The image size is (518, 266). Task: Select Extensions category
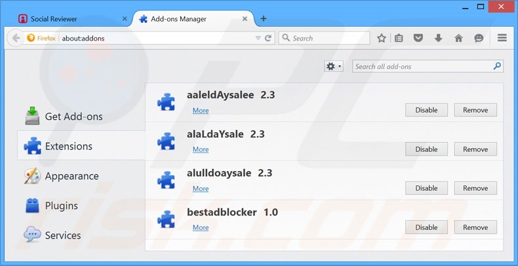tap(81, 145)
